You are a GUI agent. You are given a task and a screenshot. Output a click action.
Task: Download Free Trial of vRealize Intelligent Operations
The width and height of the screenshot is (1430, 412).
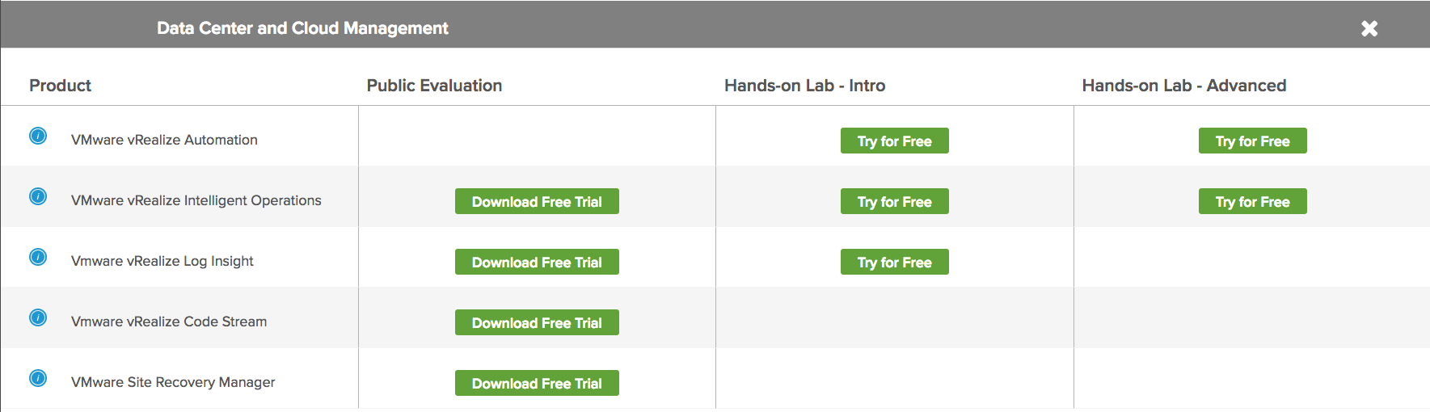[537, 201]
